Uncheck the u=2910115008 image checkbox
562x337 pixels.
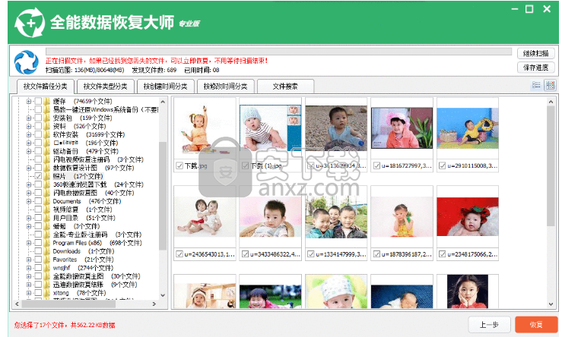(443, 165)
